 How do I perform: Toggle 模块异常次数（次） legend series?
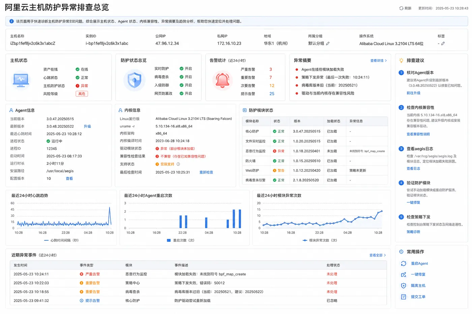320,240
